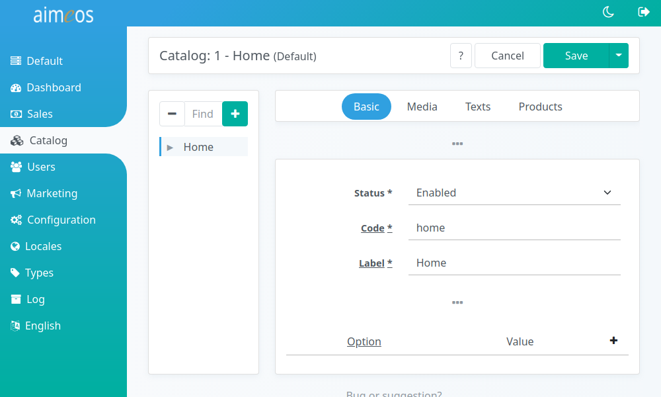Open the English language menu item

(x=63, y=326)
